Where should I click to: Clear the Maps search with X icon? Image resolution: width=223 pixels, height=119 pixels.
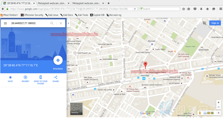(61, 23)
